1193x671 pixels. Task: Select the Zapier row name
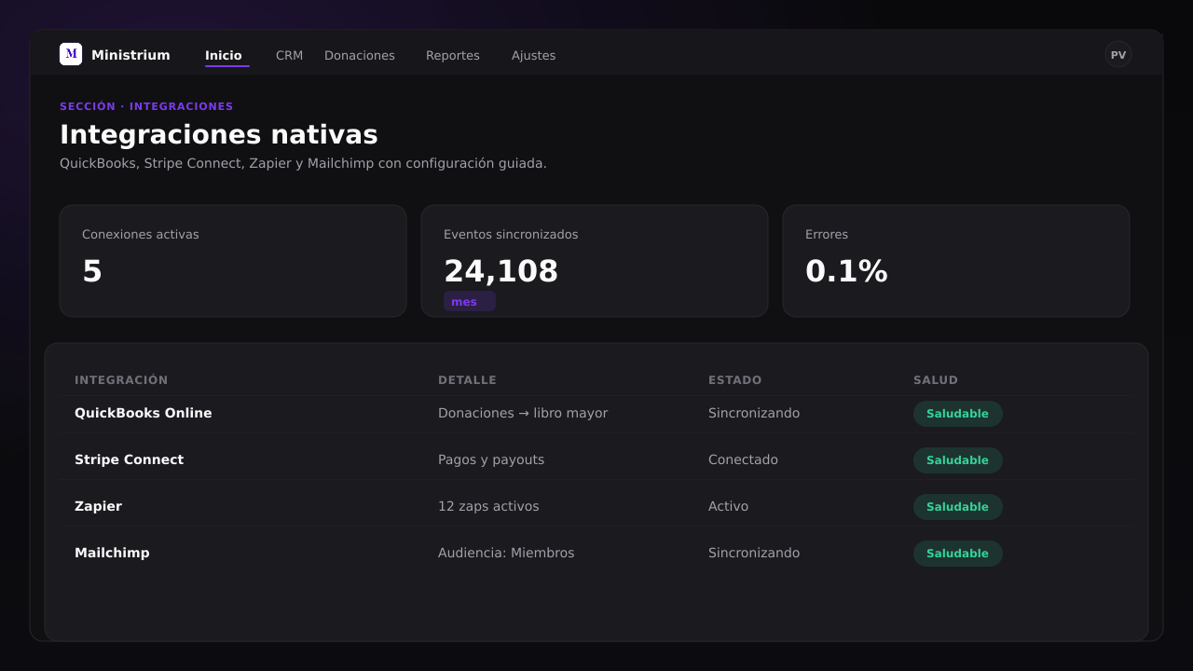(98, 506)
